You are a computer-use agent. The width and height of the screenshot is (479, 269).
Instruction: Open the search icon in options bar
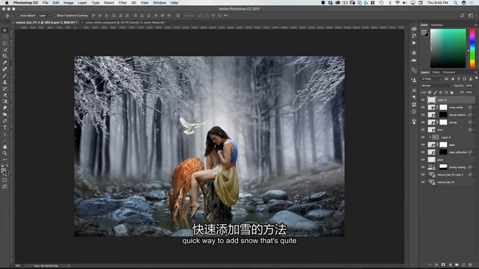(462, 15)
